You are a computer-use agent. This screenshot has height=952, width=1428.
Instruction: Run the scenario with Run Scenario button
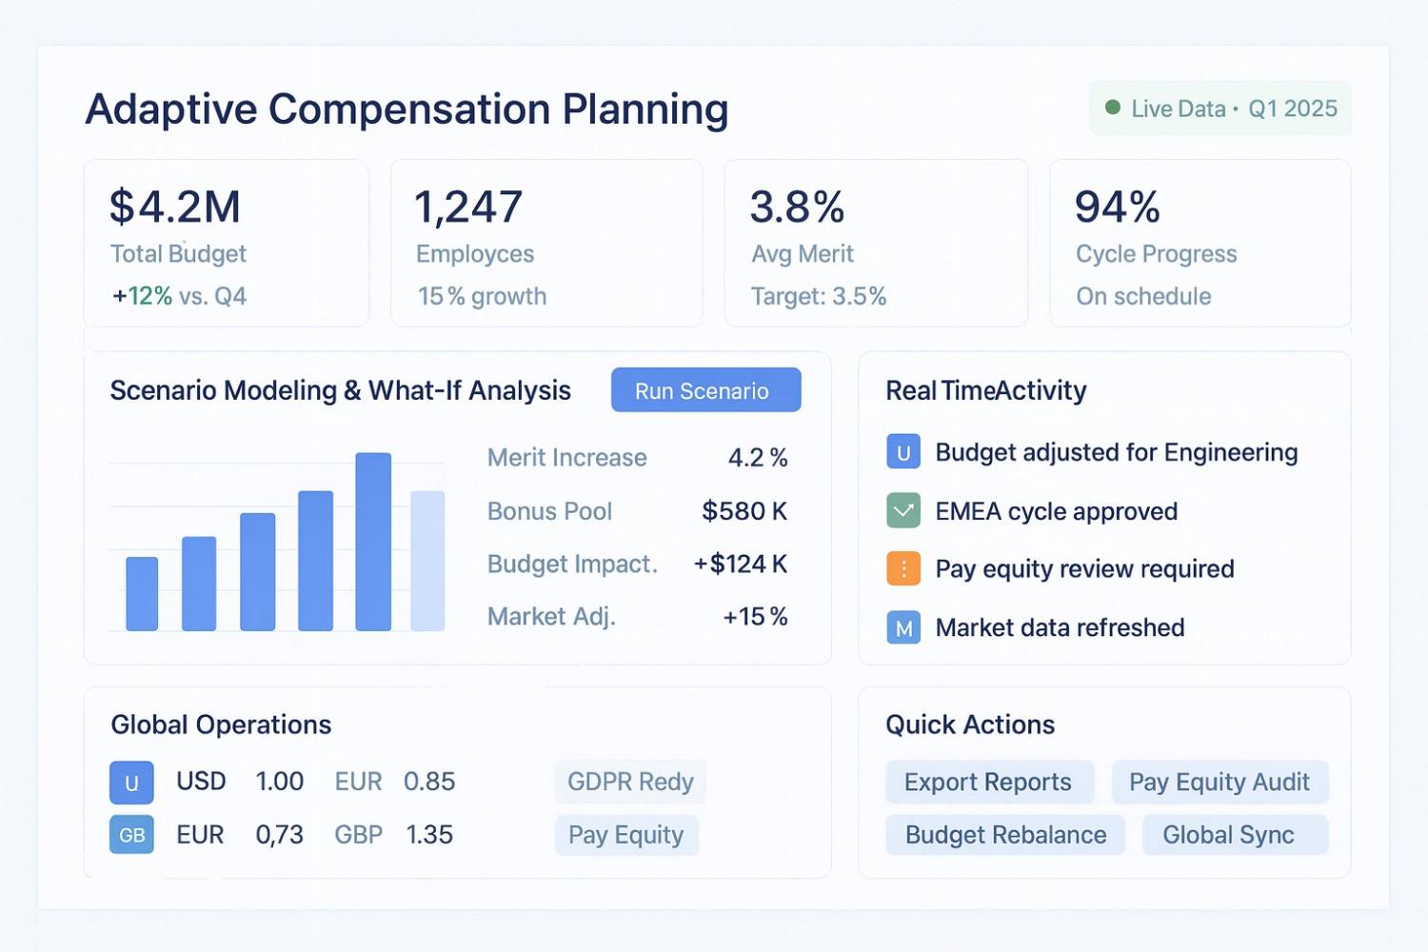[x=705, y=390]
